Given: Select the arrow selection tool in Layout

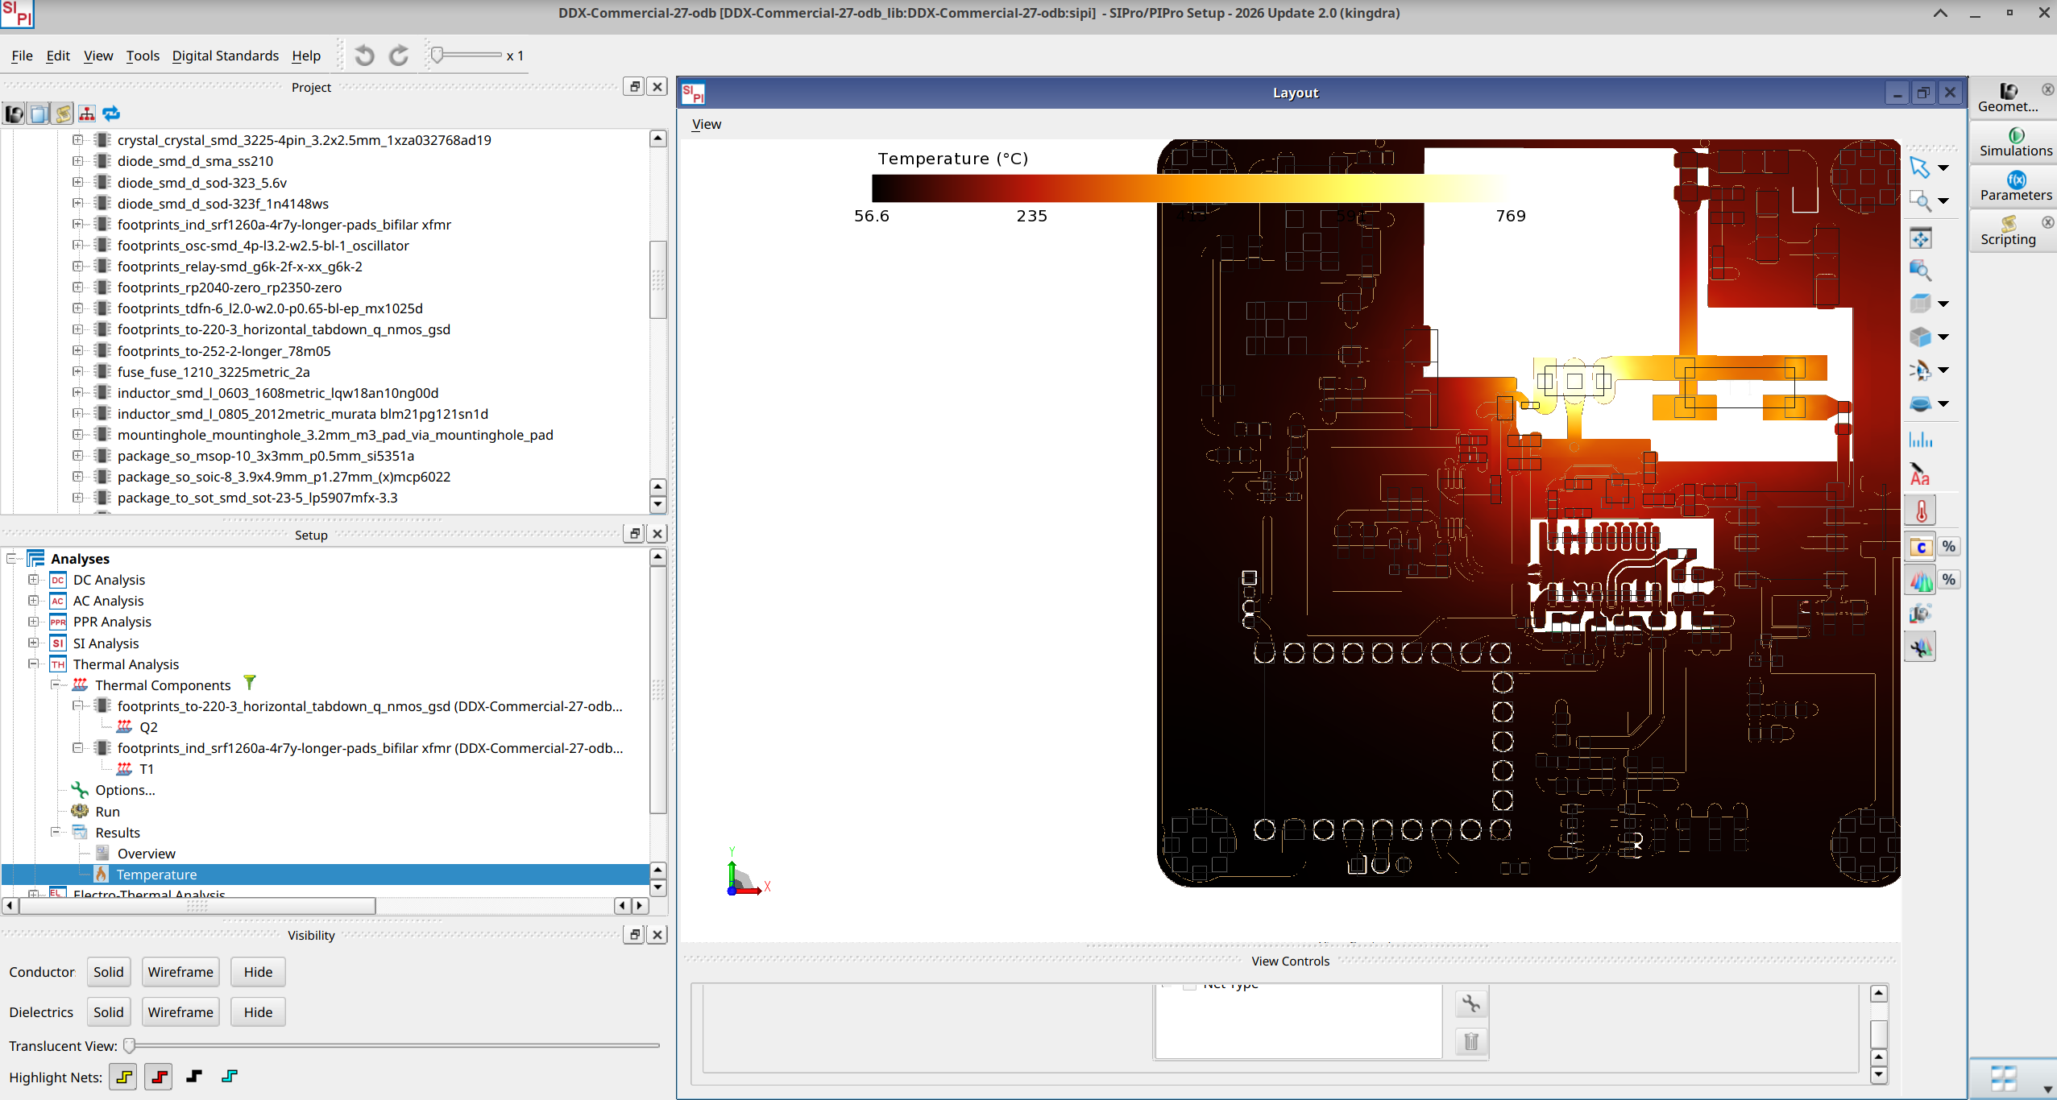Looking at the screenshot, I should coord(1921,167).
